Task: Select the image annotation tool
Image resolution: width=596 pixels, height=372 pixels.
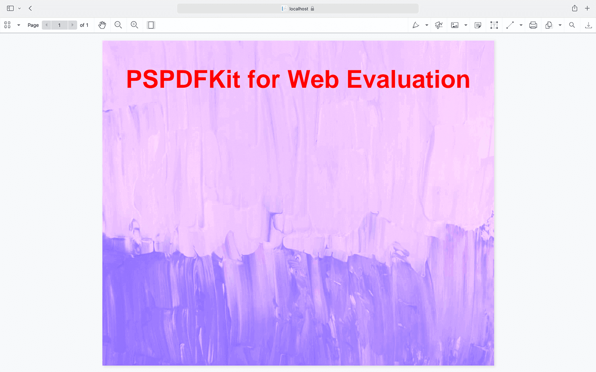Action: click(455, 25)
